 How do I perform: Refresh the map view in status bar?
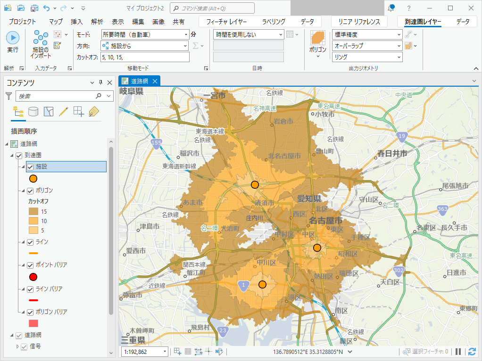click(472, 352)
